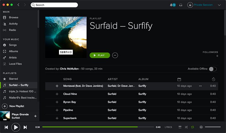
Task: Toggle shuffle playback
Action: tap(186, 127)
